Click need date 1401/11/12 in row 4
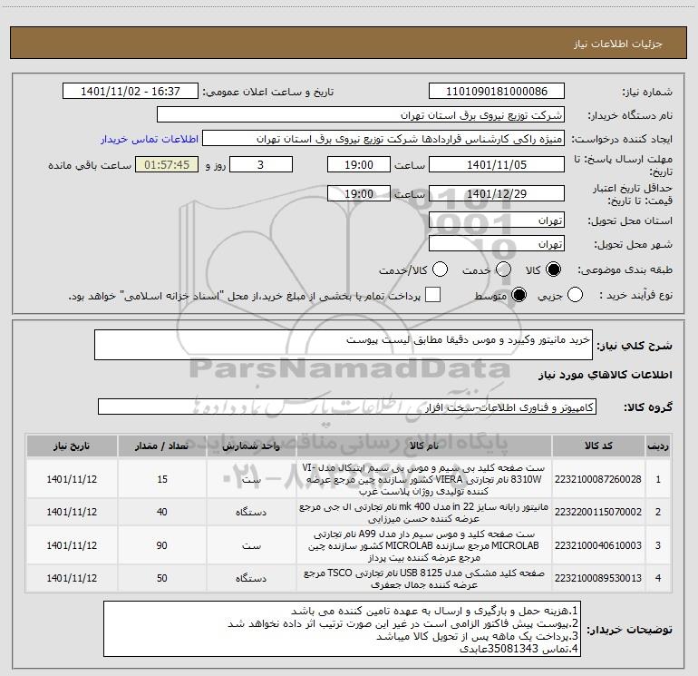Image resolution: width=698 pixels, height=676 pixels. click(72, 578)
